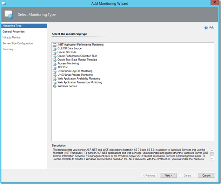The image size is (221, 184).
Task: Select Web Application Availability Monitoring
Action: click(x=79, y=79)
